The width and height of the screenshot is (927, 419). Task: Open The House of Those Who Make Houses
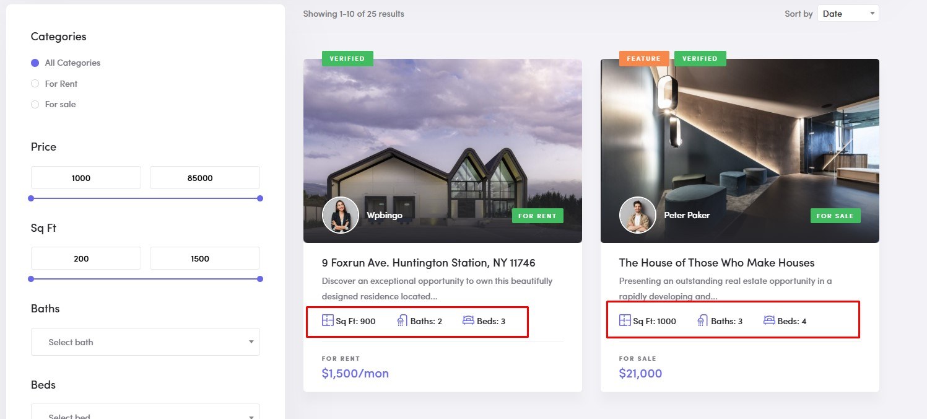[x=716, y=263]
